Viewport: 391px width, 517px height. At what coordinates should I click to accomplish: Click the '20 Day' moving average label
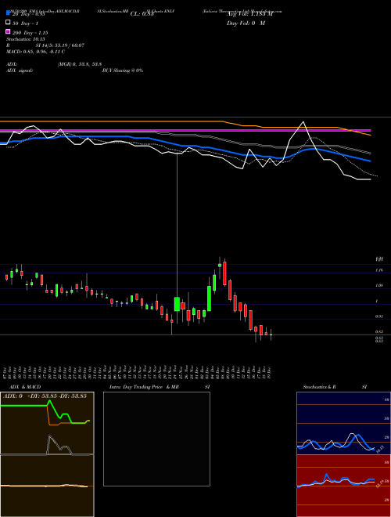[28, 14]
